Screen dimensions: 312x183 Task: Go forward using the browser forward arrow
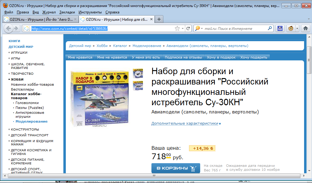[16, 28]
